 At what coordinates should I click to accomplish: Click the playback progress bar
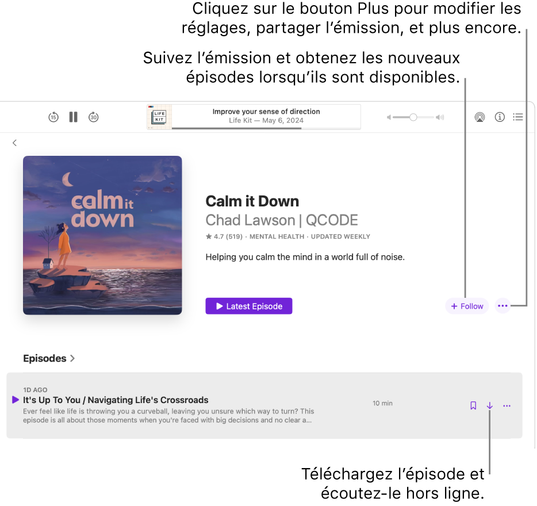click(x=266, y=128)
